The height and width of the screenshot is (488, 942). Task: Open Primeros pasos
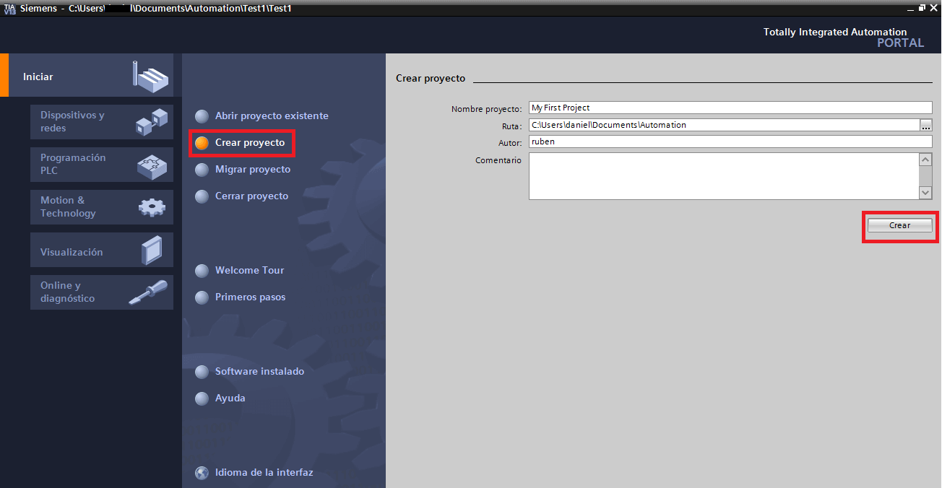[x=250, y=297]
